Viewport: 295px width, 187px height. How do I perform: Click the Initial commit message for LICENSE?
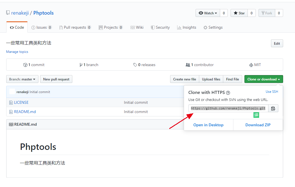coord(136,103)
